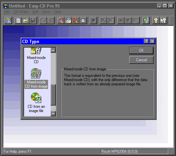Create a new CD layout document
Screen dimensions: 176x156
pos(18,21)
